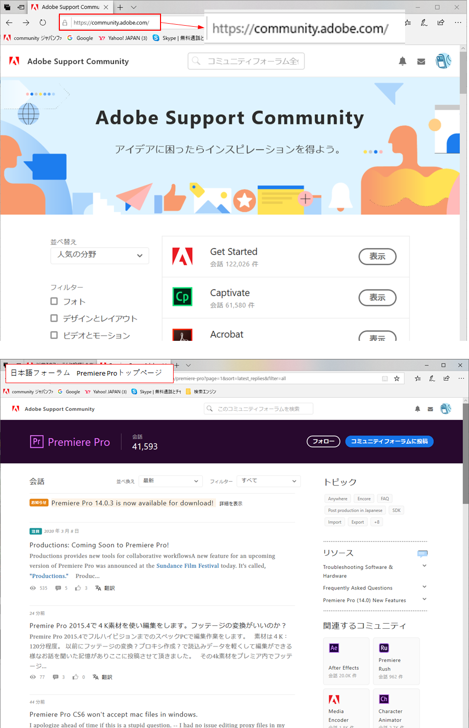Click reading view icon in bottom address bar
The width and height of the screenshot is (469, 728).
click(385, 379)
